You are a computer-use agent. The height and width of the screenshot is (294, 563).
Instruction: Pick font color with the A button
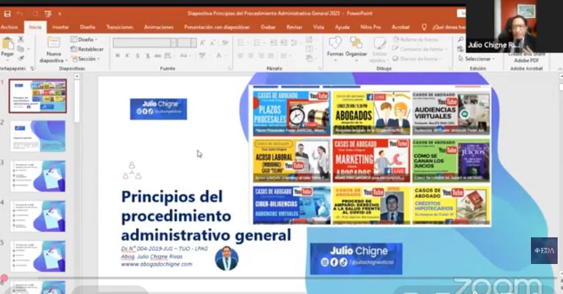pos(219,55)
